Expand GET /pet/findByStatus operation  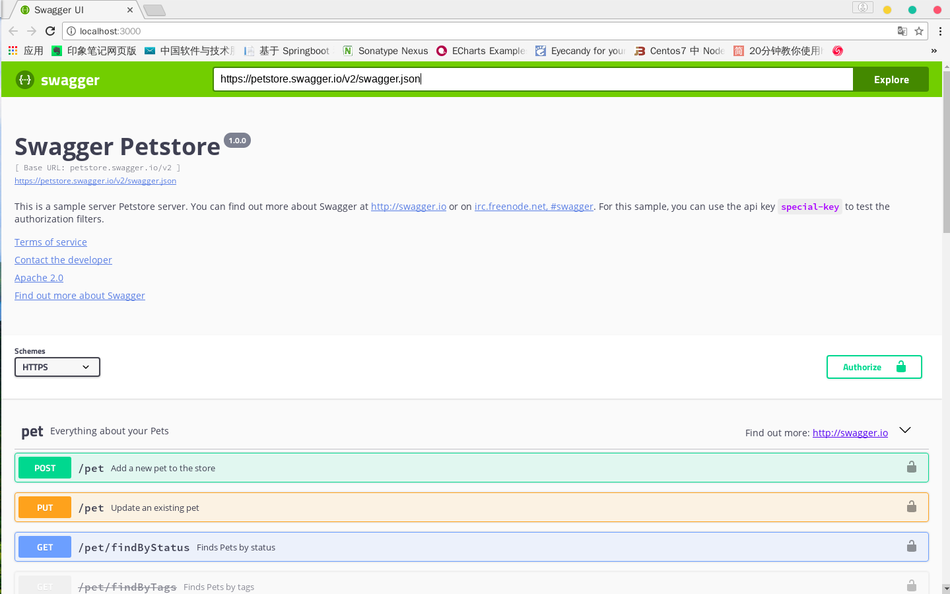click(x=471, y=546)
